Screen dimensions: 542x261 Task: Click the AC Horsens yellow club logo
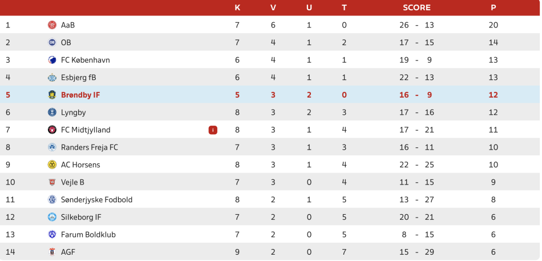(52, 164)
